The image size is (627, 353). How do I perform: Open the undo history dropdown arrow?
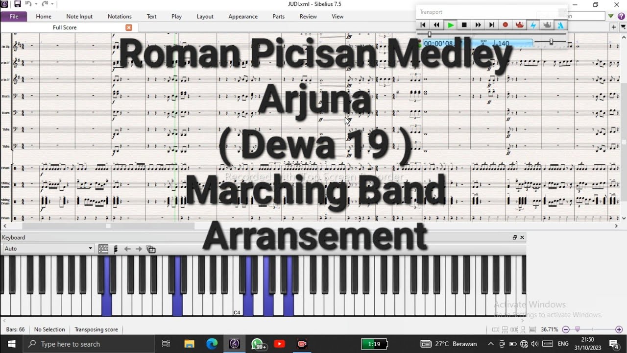point(36,4)
